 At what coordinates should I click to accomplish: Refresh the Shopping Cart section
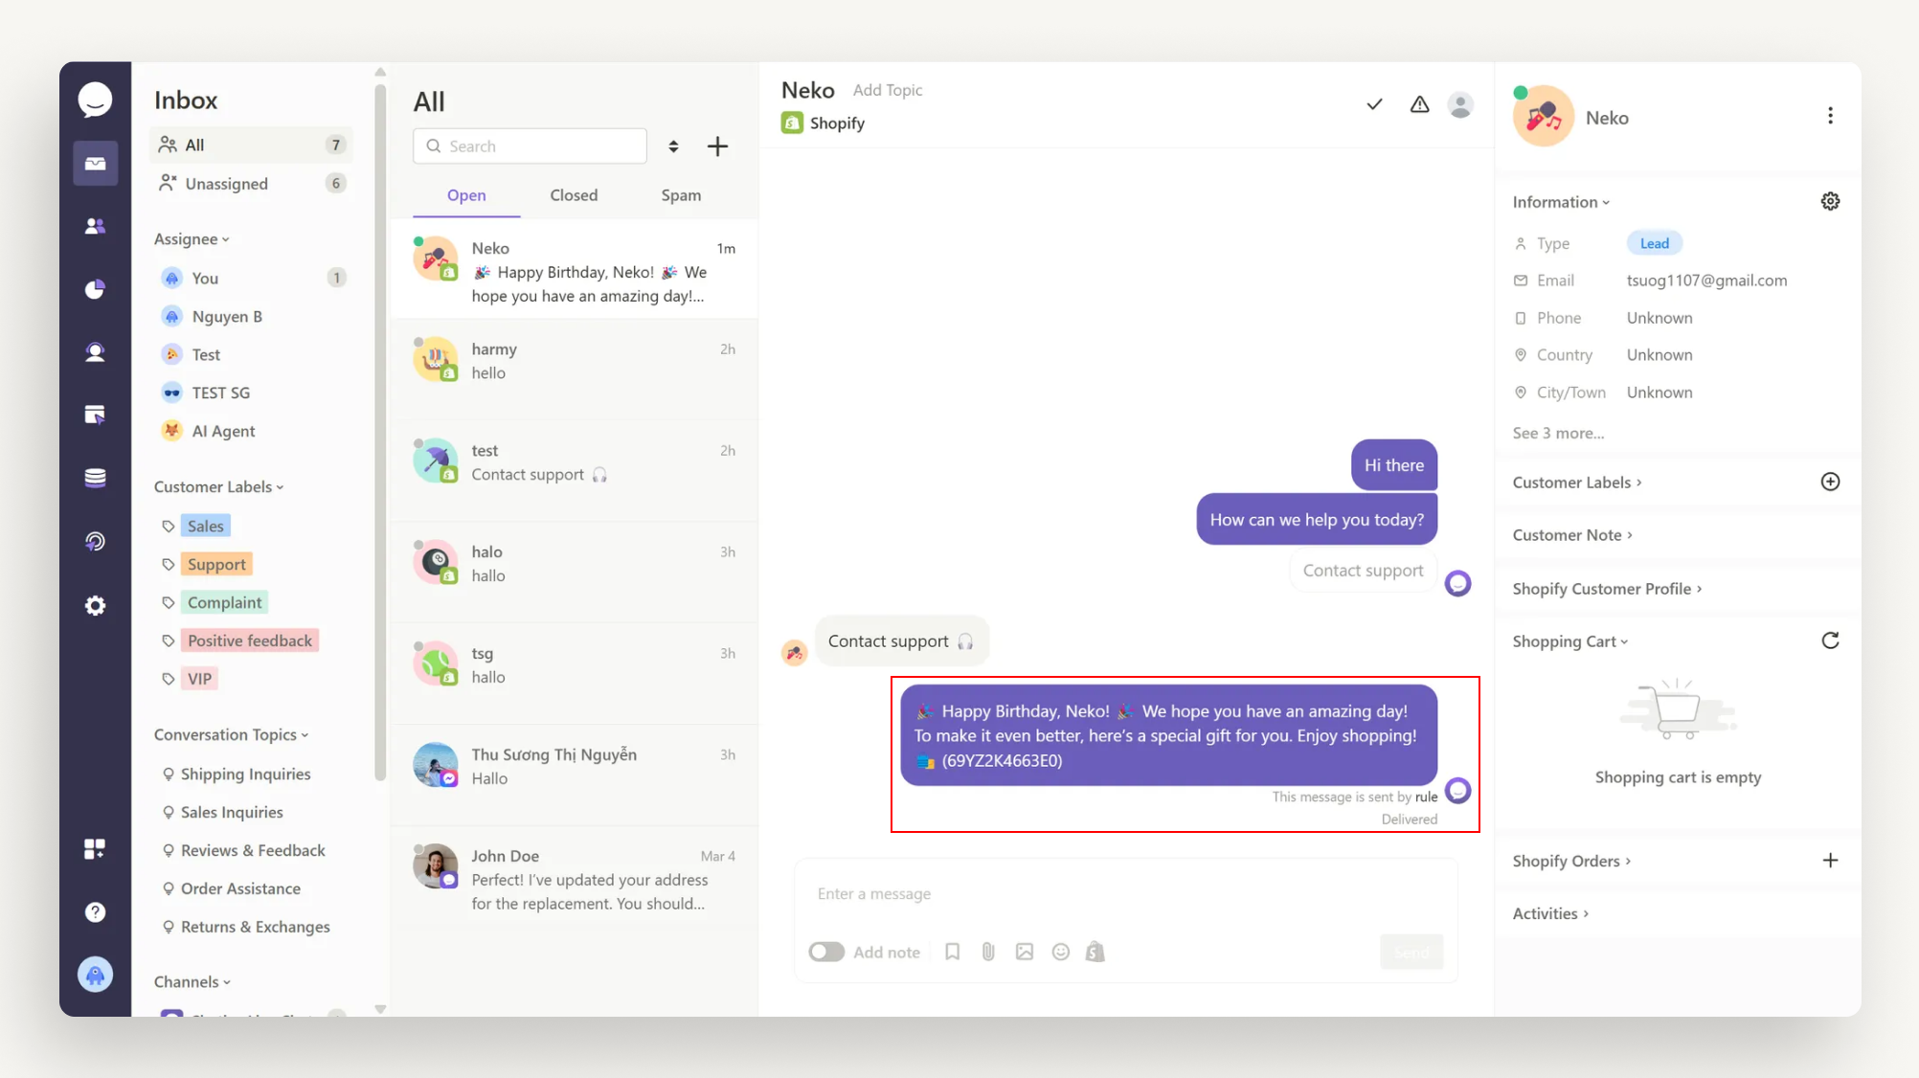point(1830,640)
